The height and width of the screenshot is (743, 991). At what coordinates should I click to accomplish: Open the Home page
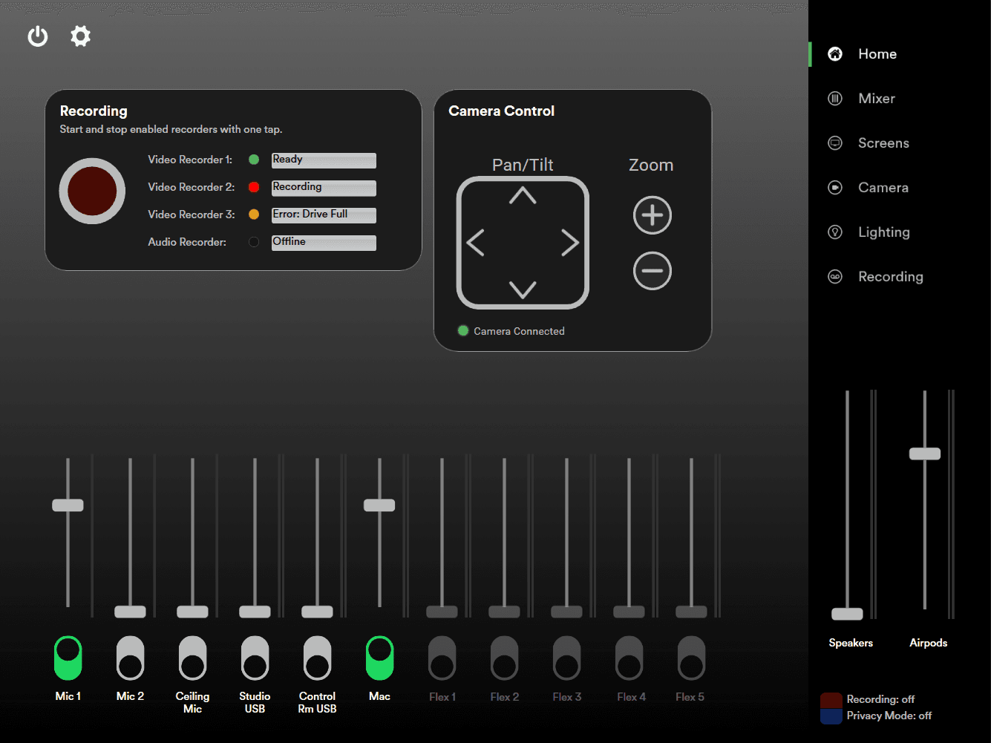[x=877, y=54]
